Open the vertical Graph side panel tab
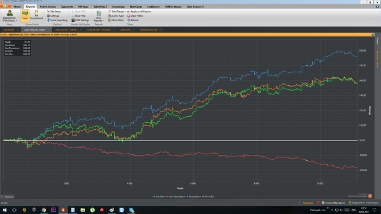Viewport: 381px width, 214px height. pyautogui.click(x=377, y=41)
